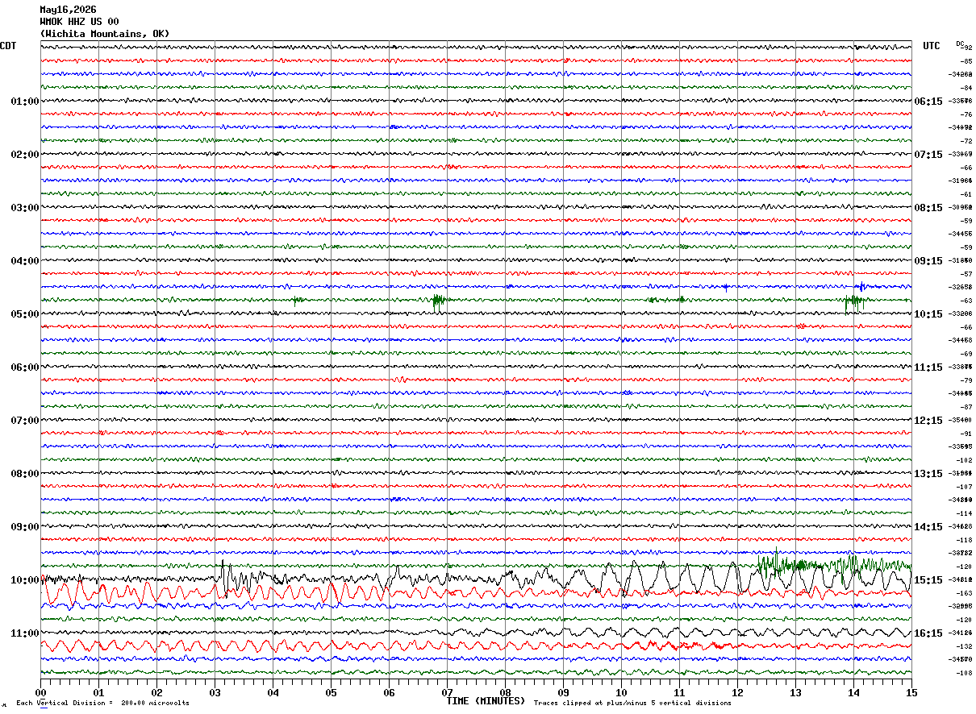
Task: Click the 06:15 UTC time label
Action: [x=928, y=102]
